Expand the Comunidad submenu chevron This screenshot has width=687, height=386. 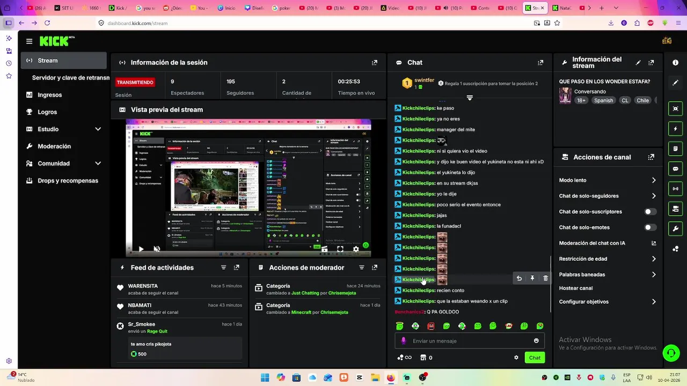(98, 164)
